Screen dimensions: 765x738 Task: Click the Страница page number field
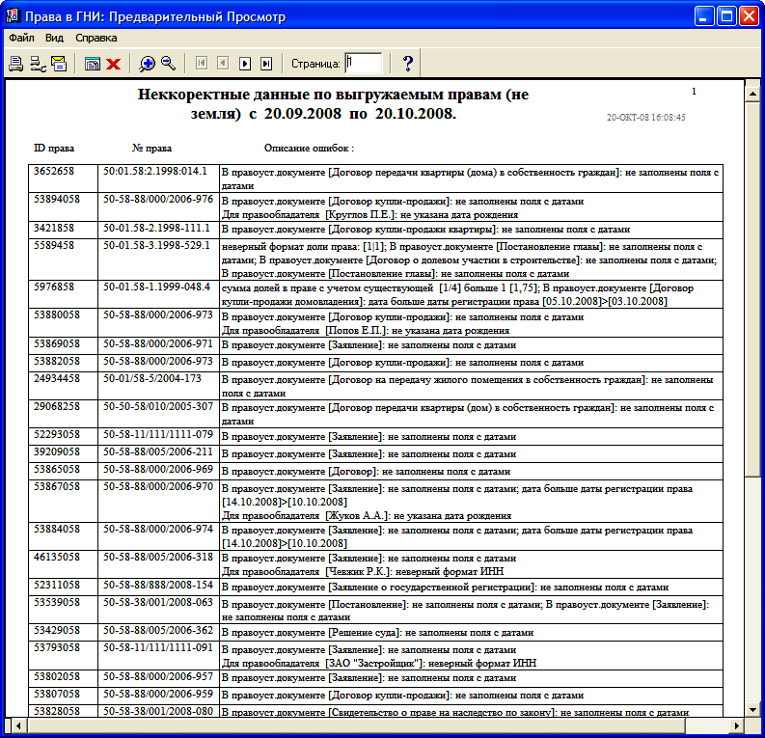[364, 64]
